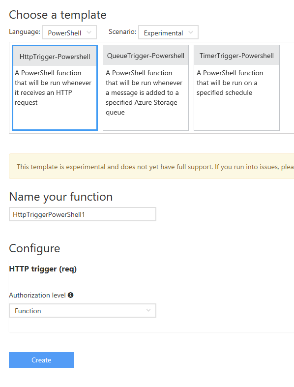This screenshot has height=387, width=294.
Task: Click the Create button
Action: [x=41, y=360]
